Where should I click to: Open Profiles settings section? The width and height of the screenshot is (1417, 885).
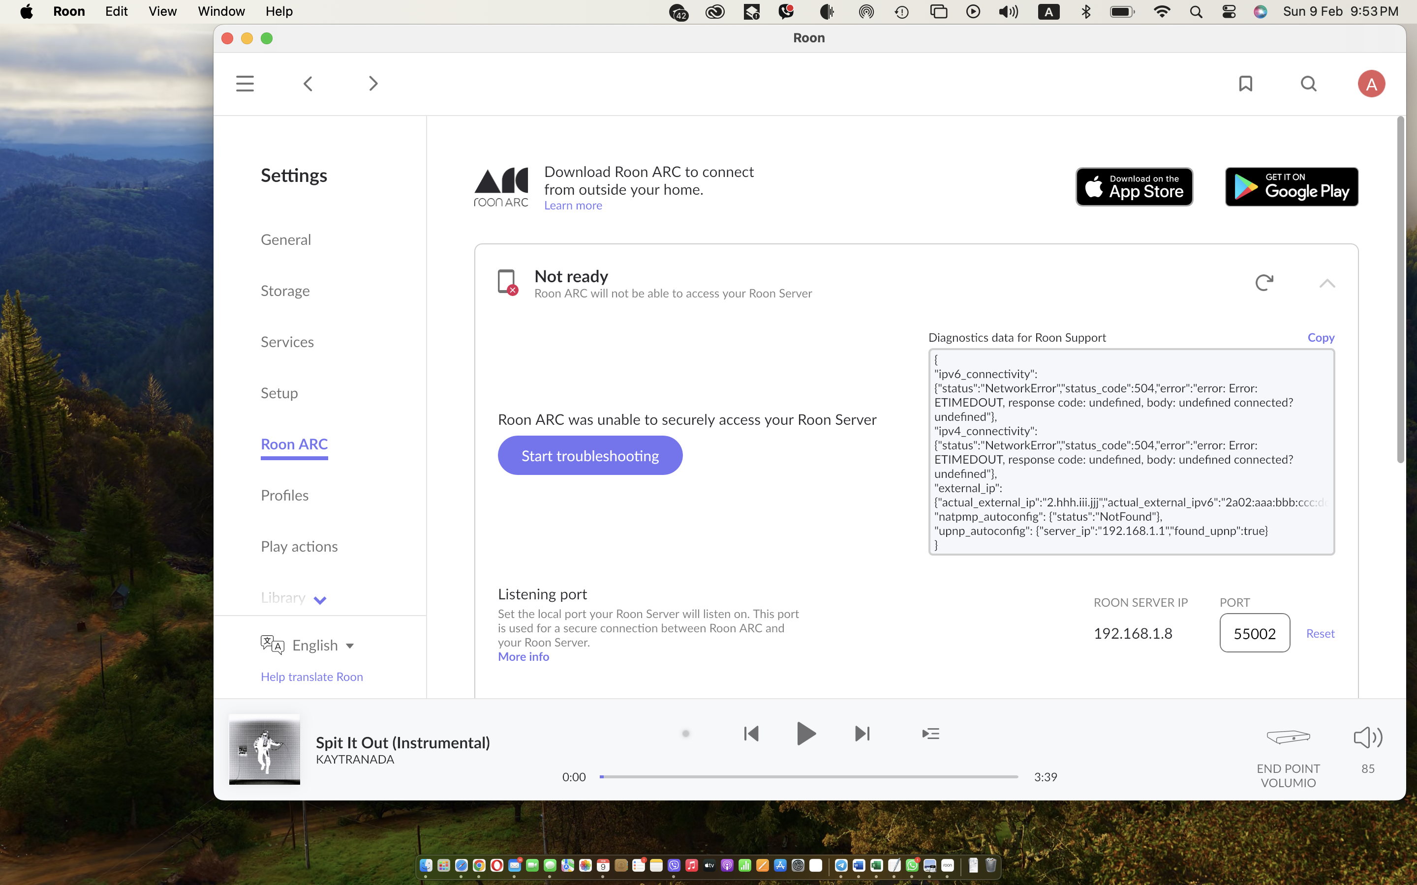coord(284,495)
